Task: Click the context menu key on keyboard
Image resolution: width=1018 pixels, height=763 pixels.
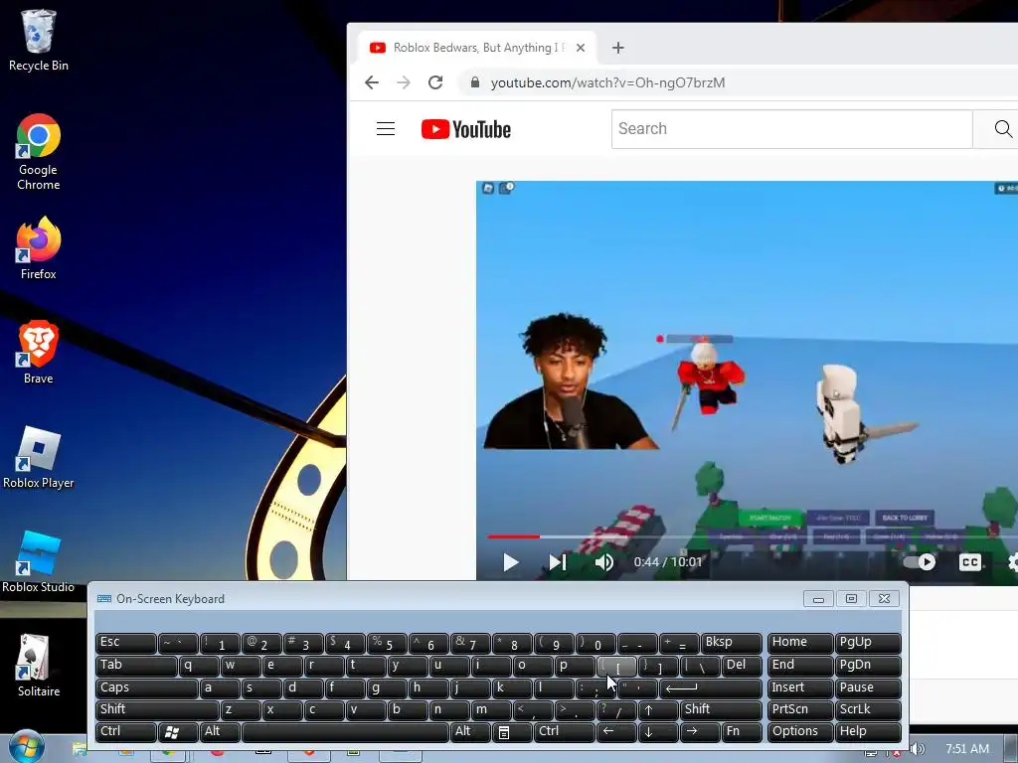Action: coord(511,732)
